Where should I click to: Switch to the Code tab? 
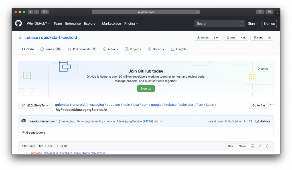coord(28,49)
